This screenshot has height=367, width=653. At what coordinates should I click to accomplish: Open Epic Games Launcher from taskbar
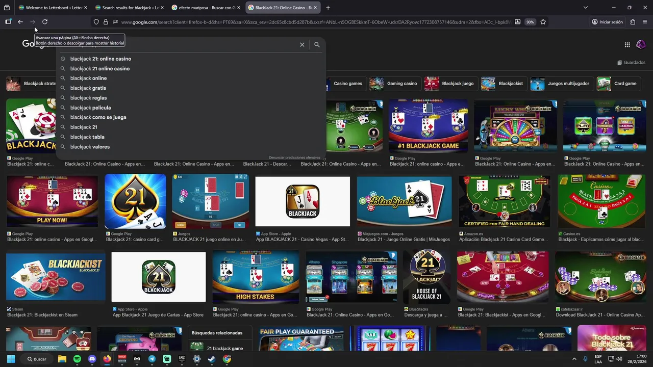click(x=182, y=359)
